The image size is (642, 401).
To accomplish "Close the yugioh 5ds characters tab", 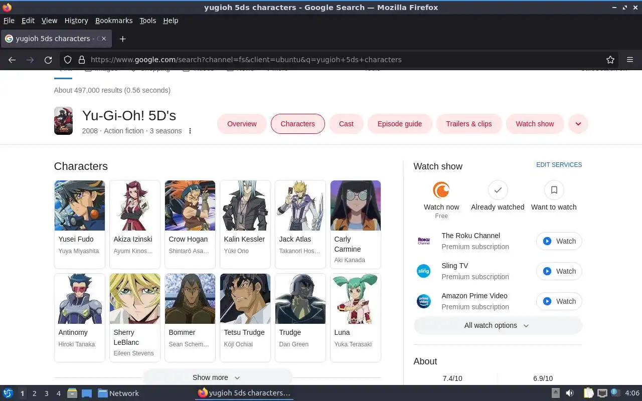I will (x=104, y=39).
